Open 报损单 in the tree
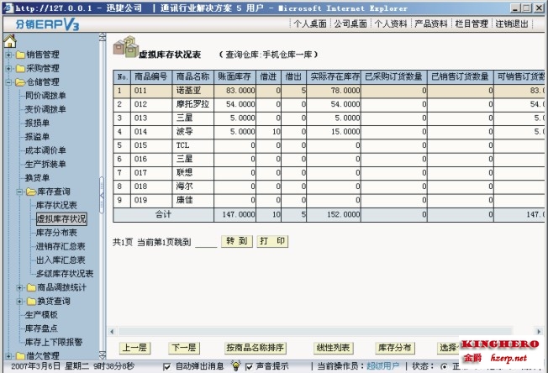 pos(37,123)
